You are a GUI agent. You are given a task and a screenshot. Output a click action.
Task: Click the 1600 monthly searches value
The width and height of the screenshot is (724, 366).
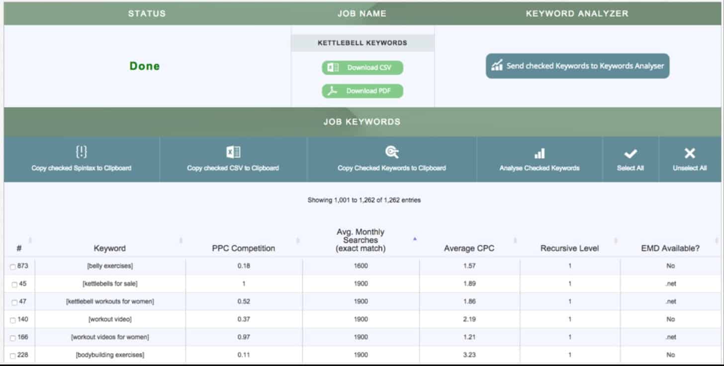click(x=361, y=266)
